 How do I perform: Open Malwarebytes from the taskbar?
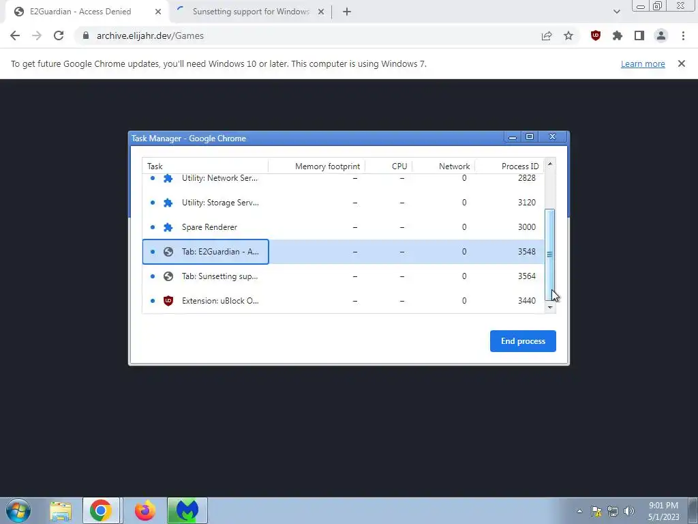(x=187, y=510)
